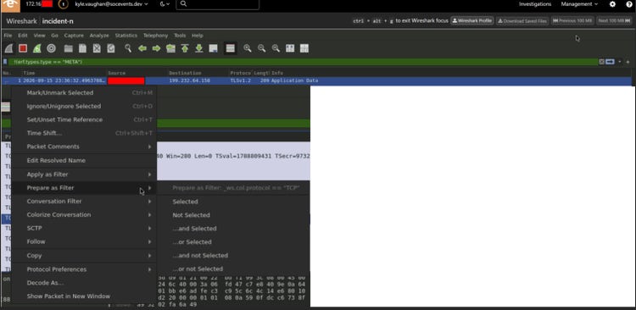Open the Edit menu
The width and height of the screenshot is (636, 310).
click(x=23, y=36)
